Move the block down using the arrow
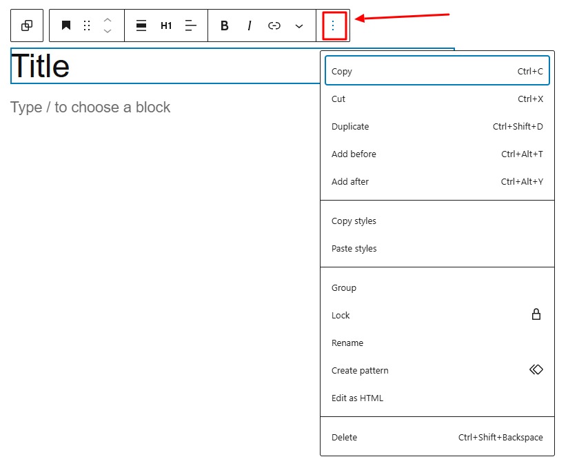This screenshot has width=568, height=468. coord(108,31)
